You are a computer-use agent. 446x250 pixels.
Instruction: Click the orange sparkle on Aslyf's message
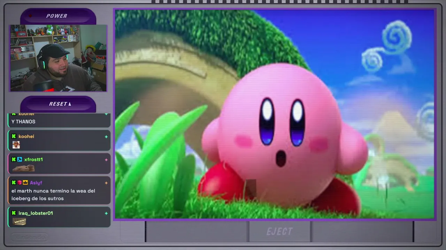[106, 183]
